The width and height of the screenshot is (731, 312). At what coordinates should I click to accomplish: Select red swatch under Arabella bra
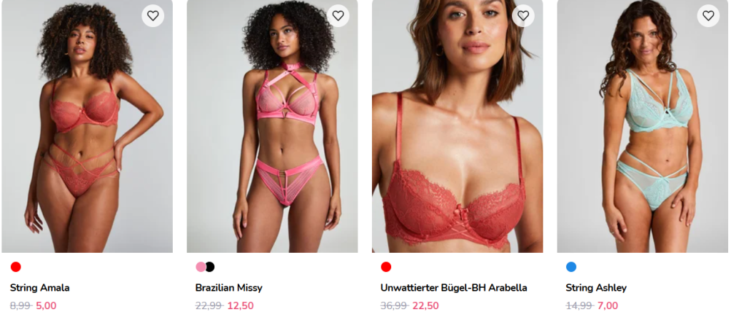386,267
